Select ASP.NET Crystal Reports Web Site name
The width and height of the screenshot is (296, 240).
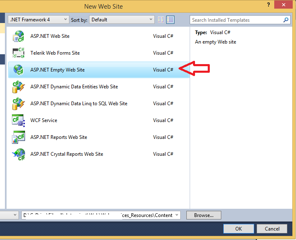[x=67, y=154]
